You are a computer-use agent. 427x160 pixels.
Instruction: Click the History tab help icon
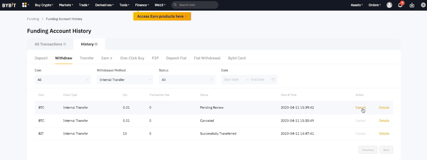tap(96, 44)
